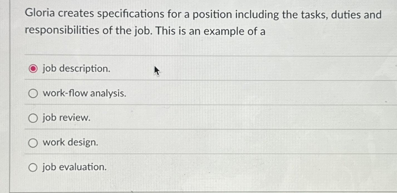The image size is (397, 193).
Task: Click the empty radio circle beside job review
Action: pos(33,118)
